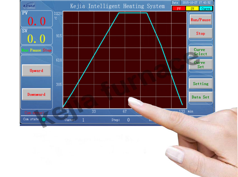Click the yellow SV legend swatch

192,8
